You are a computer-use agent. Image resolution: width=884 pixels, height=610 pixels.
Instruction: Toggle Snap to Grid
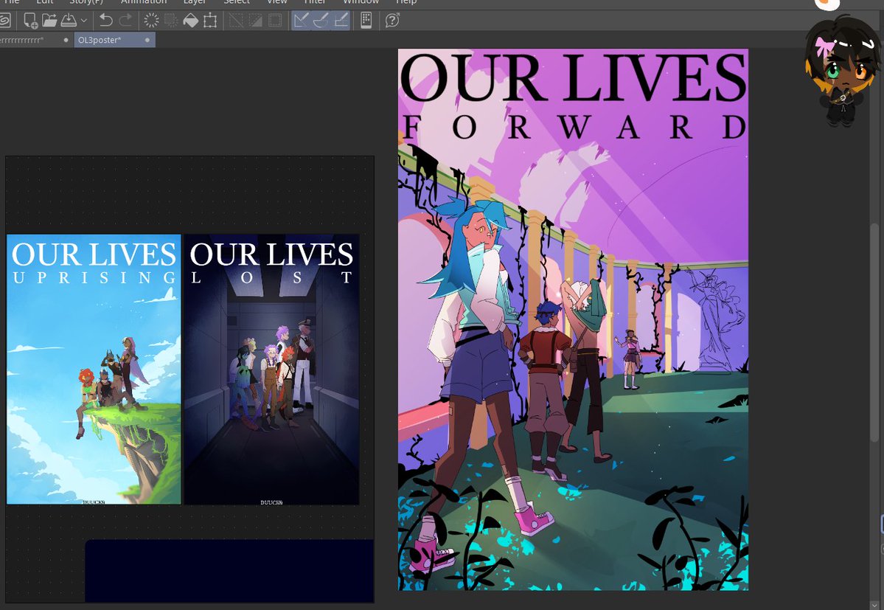click(341, 21)
